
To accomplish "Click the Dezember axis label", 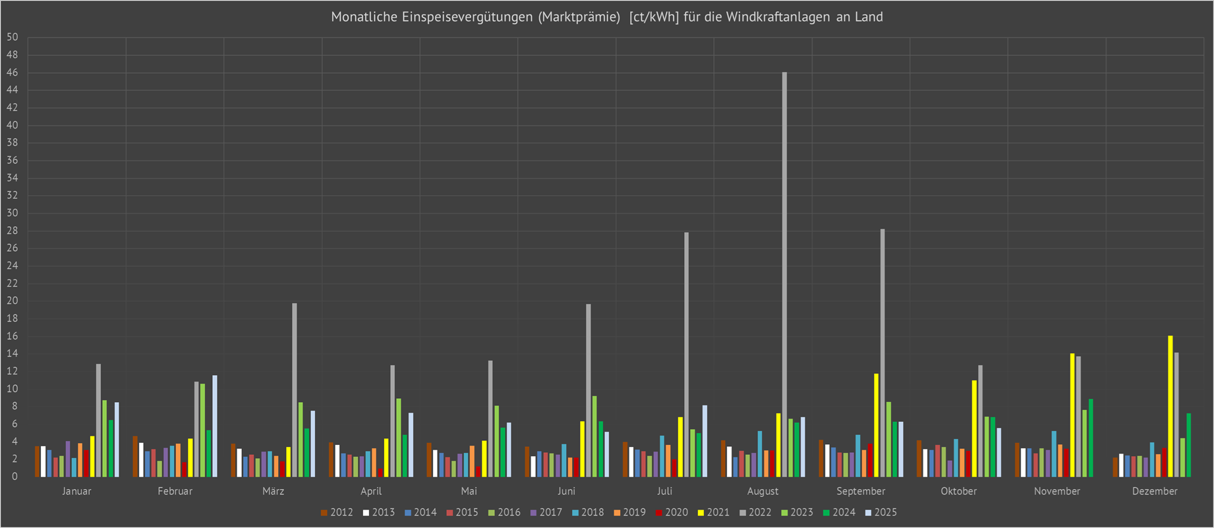I will coord(1154,492).
